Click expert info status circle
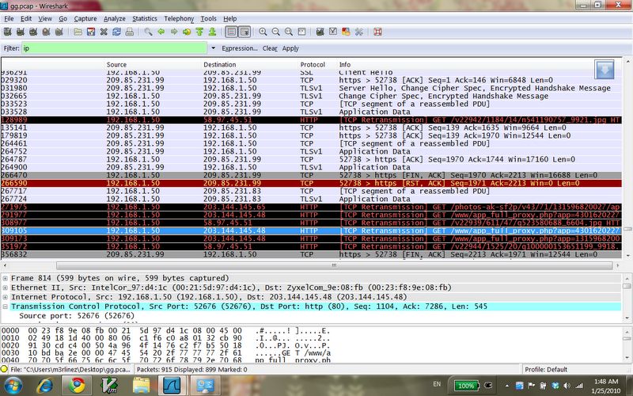This screenshot has height=396, width=633. tap(4, 369)
